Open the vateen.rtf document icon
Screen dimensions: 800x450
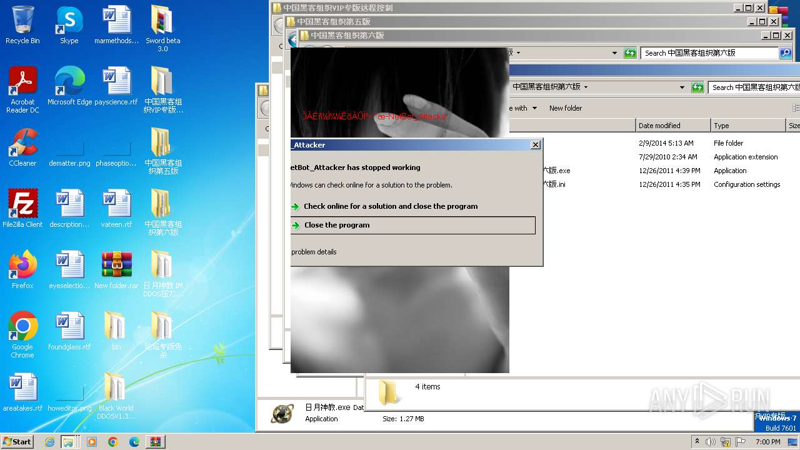click(x=116, y=209)
